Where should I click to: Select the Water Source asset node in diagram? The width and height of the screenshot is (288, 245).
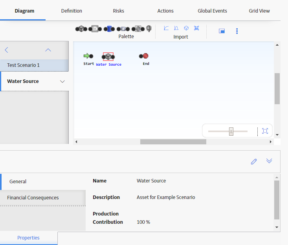108,57
